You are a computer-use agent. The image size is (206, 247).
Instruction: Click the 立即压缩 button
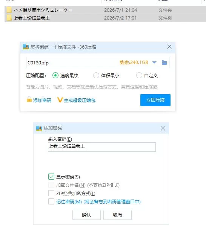coord(155,100)
